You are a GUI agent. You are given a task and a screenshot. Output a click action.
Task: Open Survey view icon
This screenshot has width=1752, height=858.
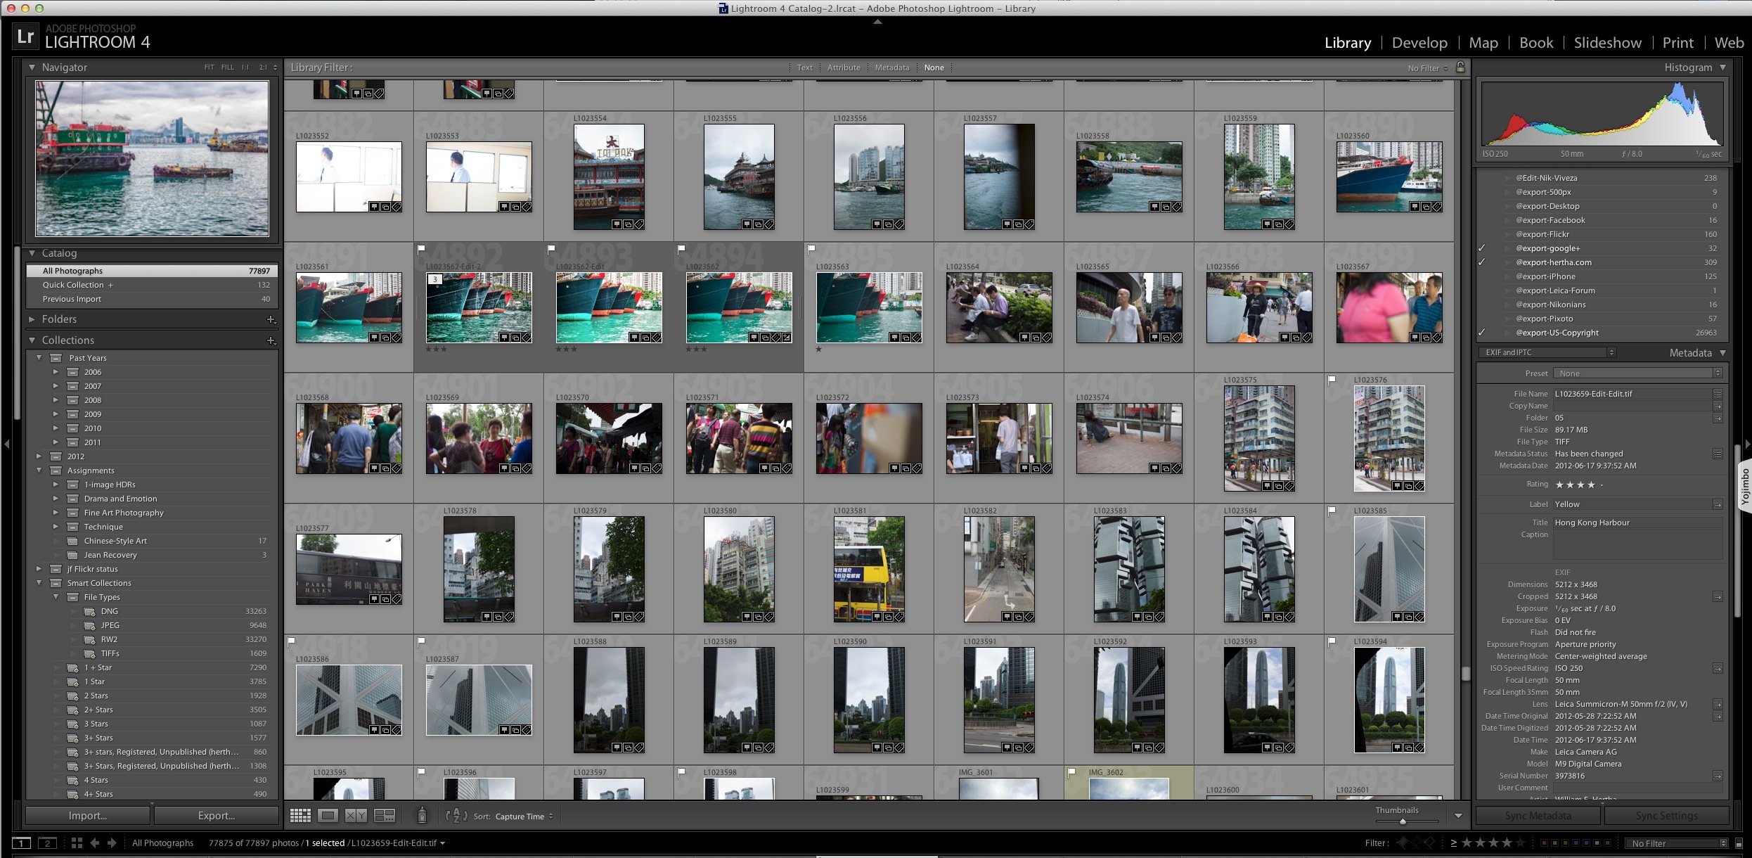click(385, 816)
